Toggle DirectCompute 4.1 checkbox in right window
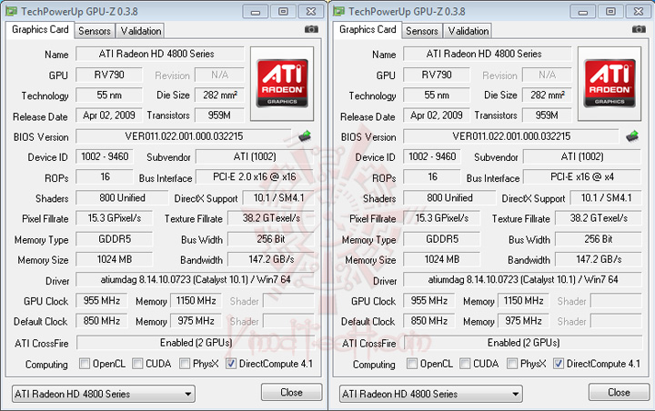 (559, 364)
